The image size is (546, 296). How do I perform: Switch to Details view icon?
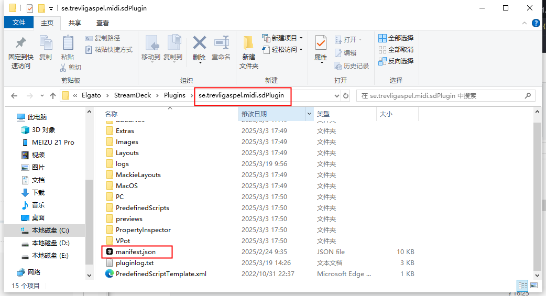tap(522, 286)
